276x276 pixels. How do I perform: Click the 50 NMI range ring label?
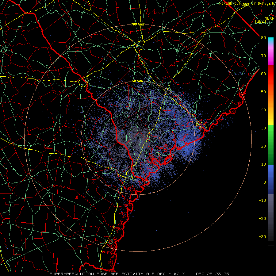pyautogui.click(x=138, y=81)
